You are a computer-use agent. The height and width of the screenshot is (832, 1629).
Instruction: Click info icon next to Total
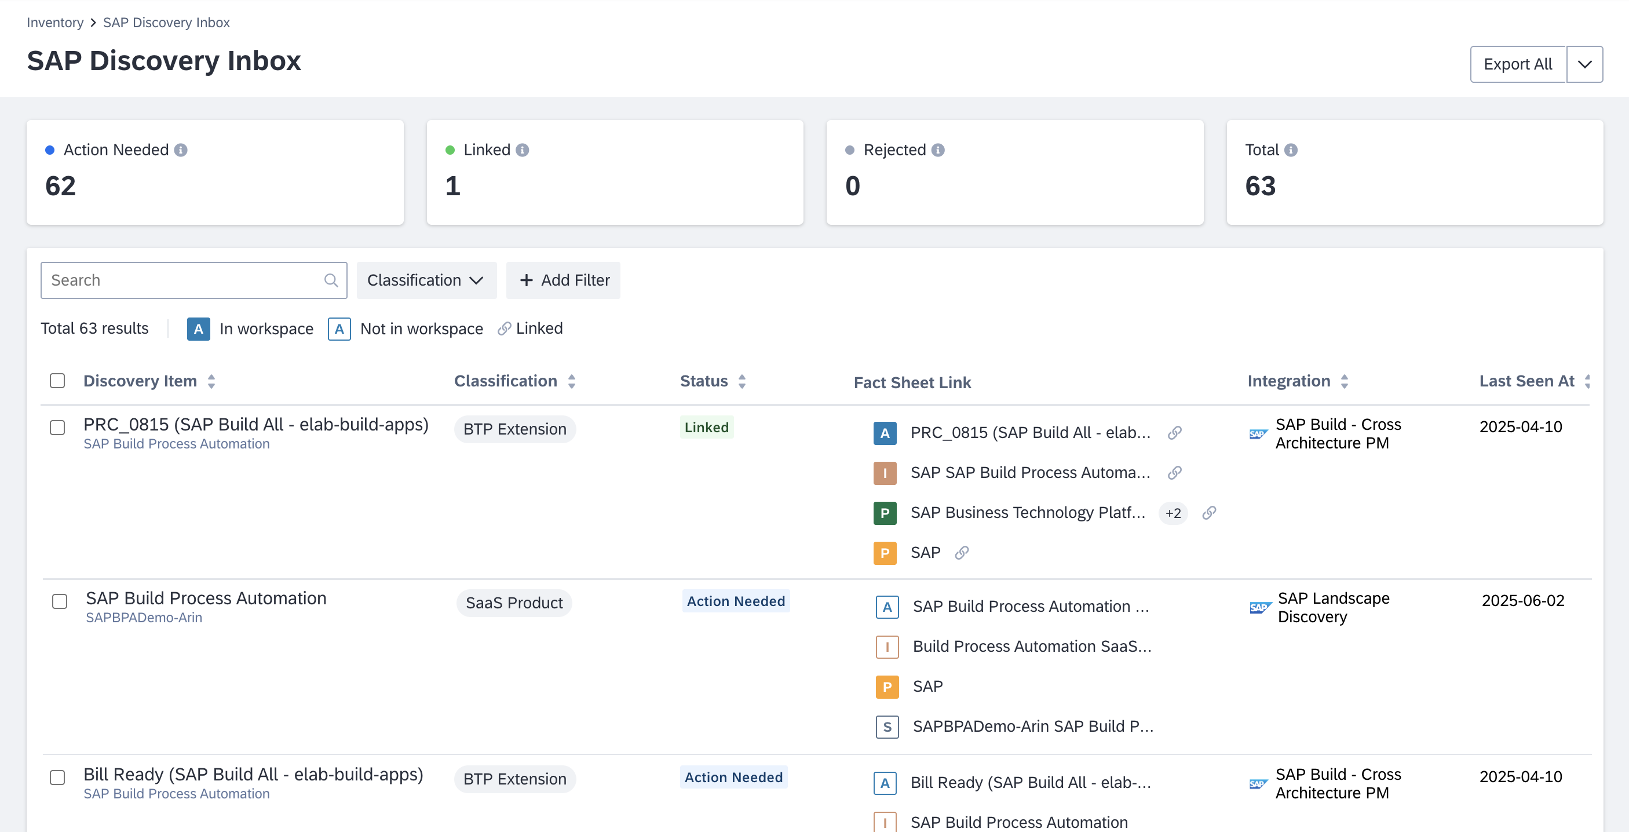tap(1291, 150)
